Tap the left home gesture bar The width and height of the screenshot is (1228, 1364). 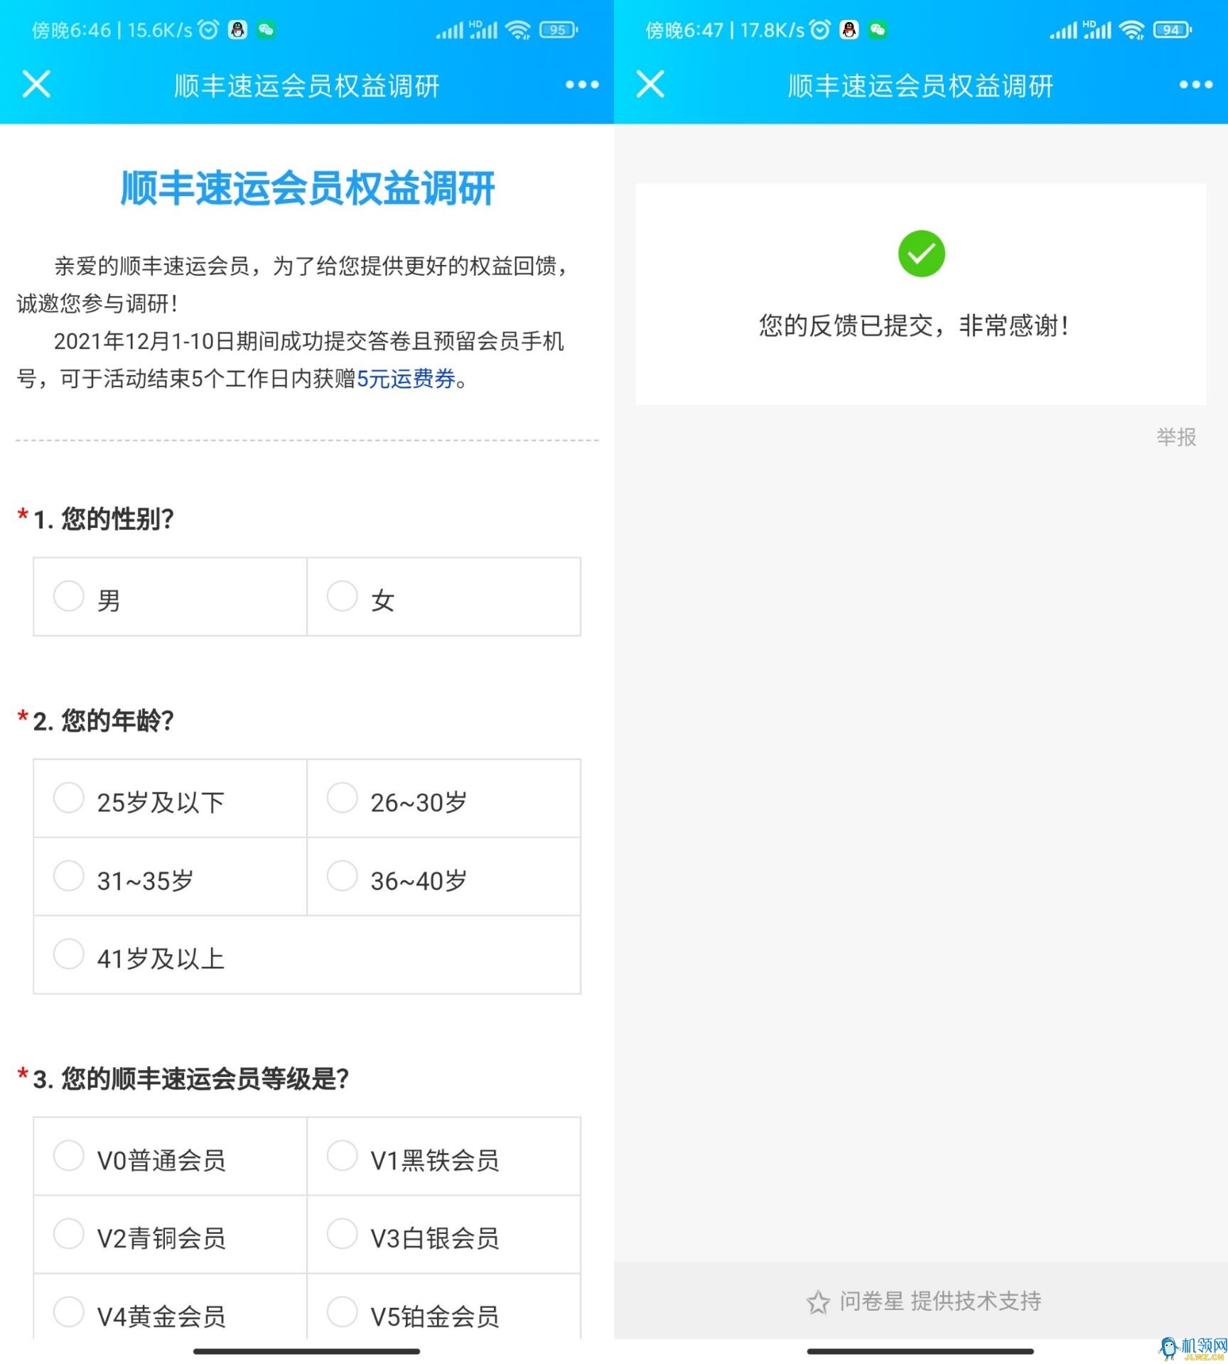click(x=306, y=1351)
